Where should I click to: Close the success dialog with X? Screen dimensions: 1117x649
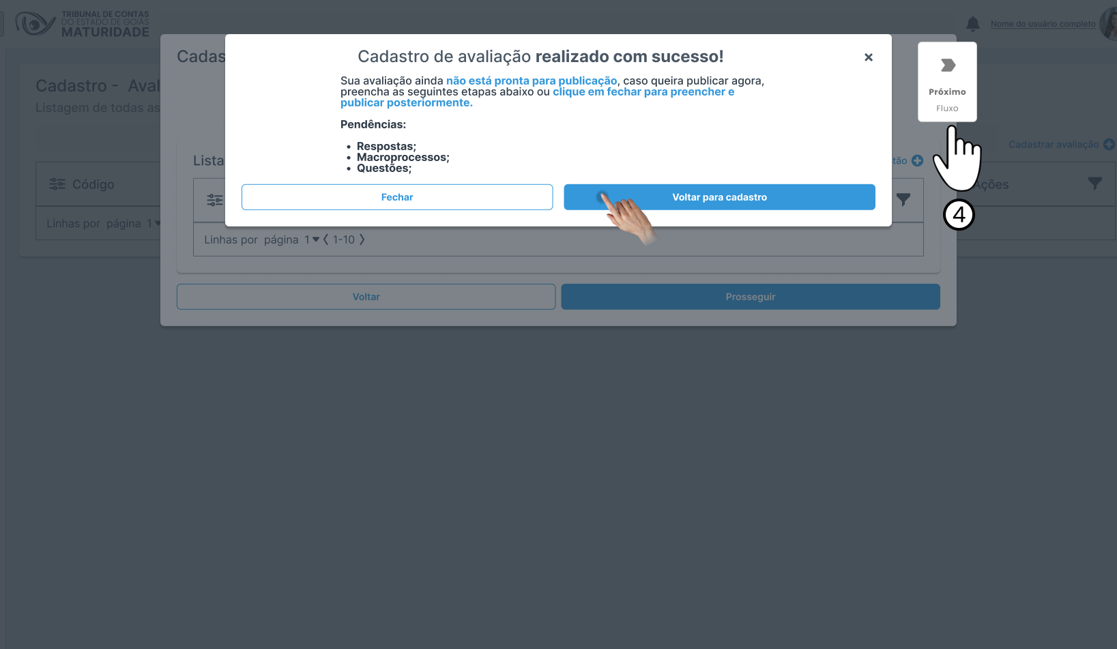click(x=868, y=57)
